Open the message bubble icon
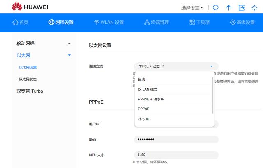This screenshot has height=168, width=263. [x=215, y=7]
